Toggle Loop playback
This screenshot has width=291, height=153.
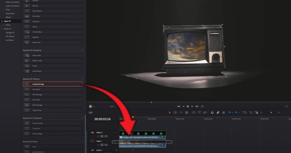(202, 106)
